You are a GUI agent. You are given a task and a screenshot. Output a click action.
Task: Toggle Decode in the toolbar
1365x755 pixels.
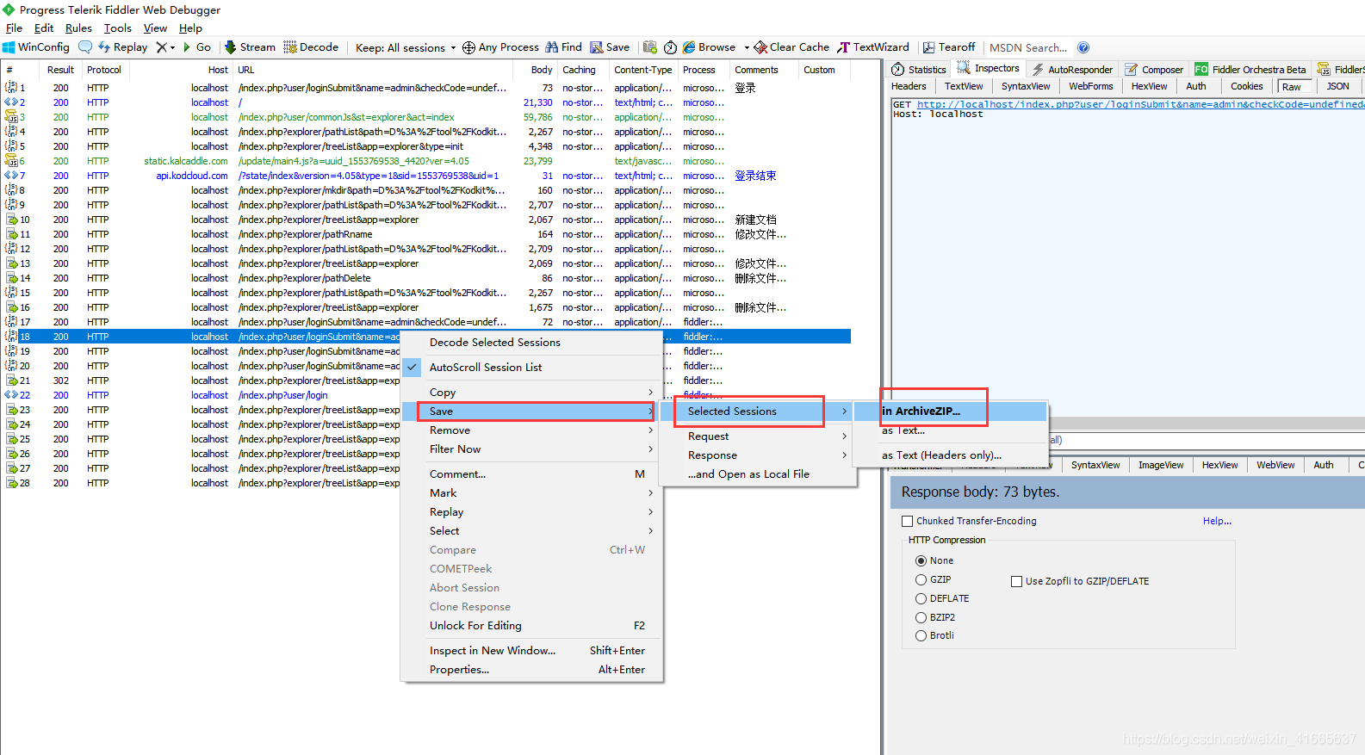(x=311, y=47)
